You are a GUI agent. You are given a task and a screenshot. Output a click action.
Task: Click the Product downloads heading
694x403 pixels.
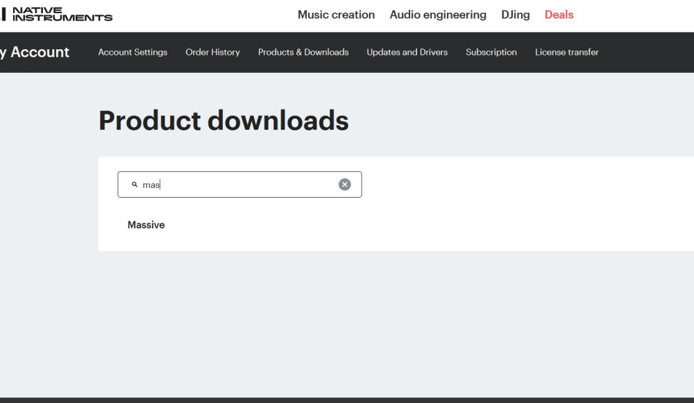pyautogui.click(x=223, y=120)
